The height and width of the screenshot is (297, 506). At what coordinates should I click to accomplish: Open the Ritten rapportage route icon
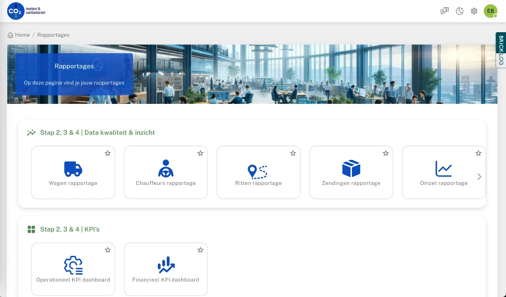[x=258, y=170]
